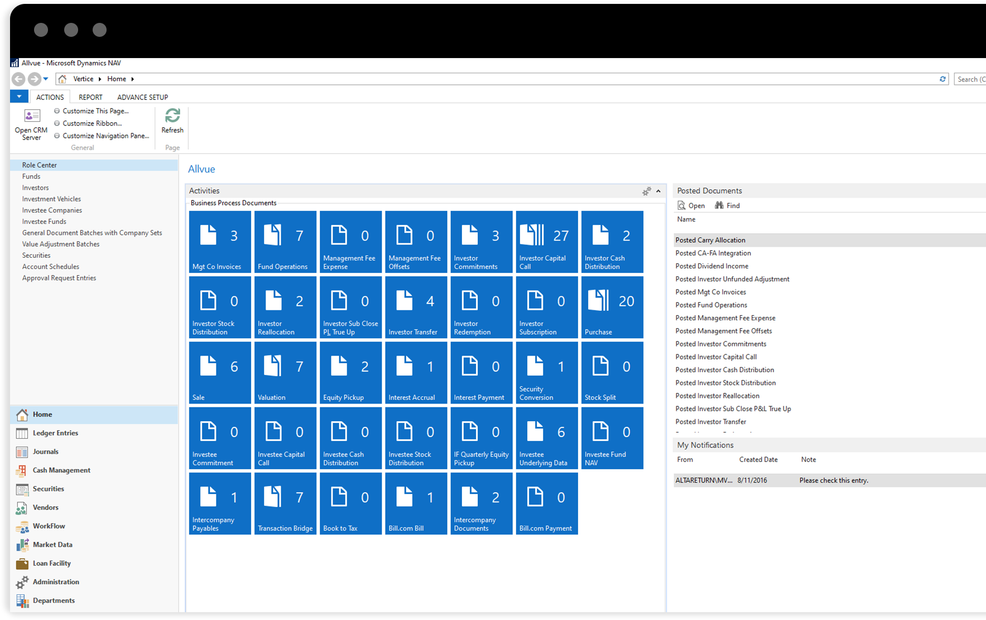Switch to the REPORT ribbon tab
Viewport: 986px width, 620px height.
90,97
